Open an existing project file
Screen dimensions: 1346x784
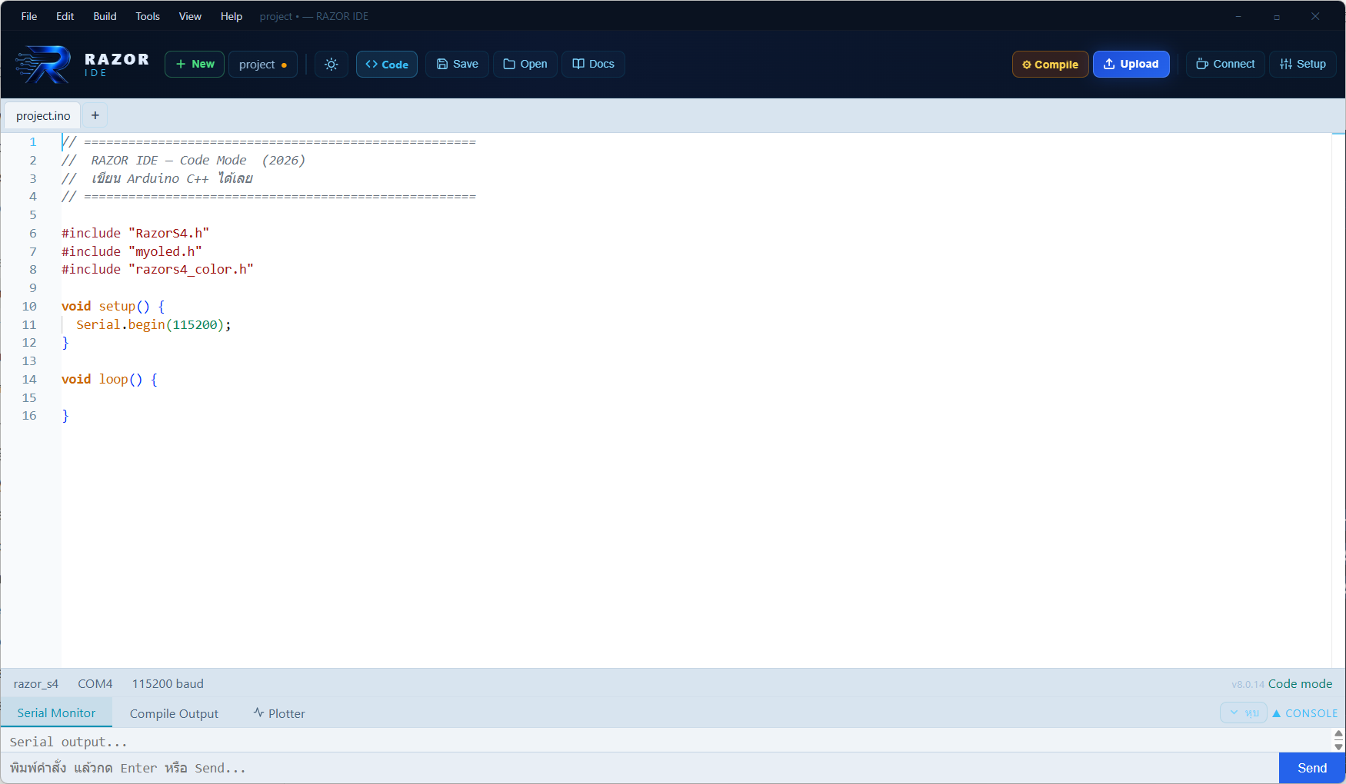pos(525,65)
